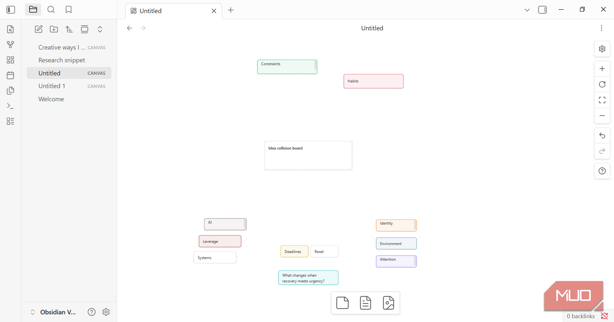Click the auto-reveal current file icon
614x322 pixels.
(x=84, y=29)
